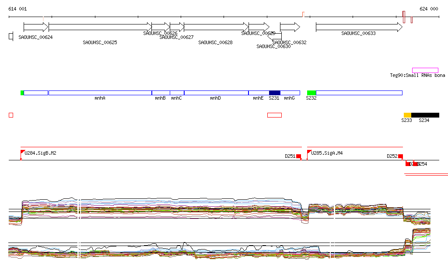
Task: Click the SAOUHSC_00626 gene arrow
Action: (160, 27)
